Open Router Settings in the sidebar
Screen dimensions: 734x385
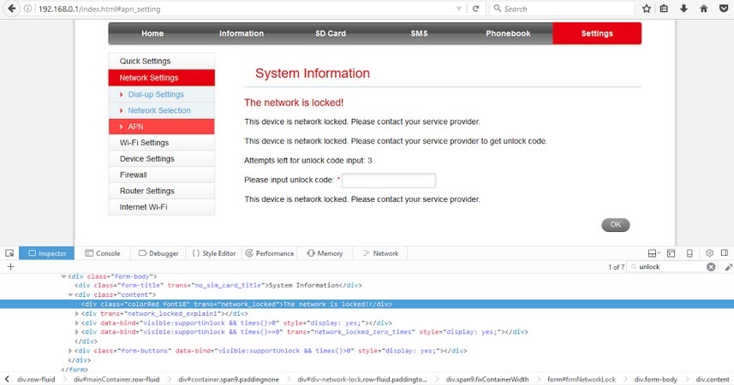[162, 191]
